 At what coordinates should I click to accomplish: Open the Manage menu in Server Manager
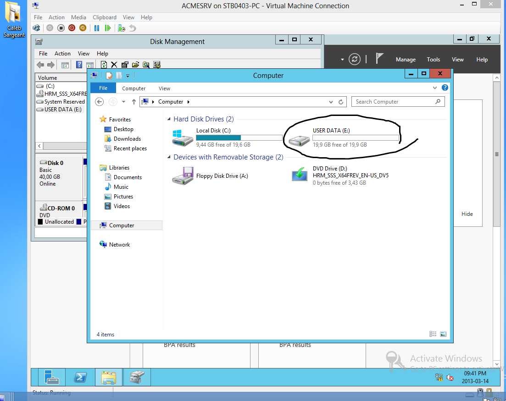coord(406,59)
